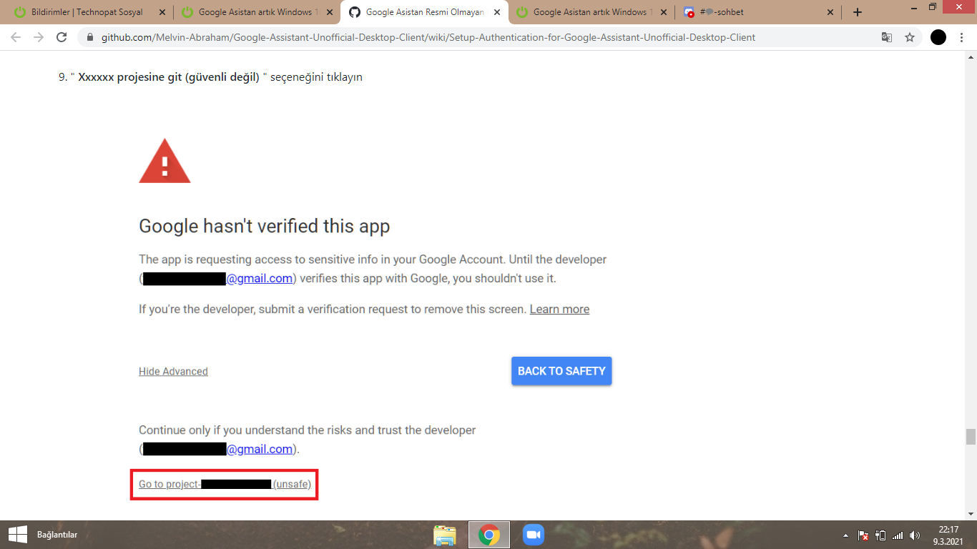
Task: Open the Learn more link
Action: tap(559, 310)
